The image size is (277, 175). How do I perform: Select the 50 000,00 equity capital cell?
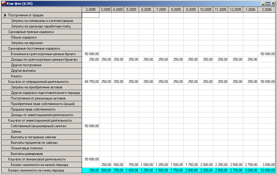click(x=90, y=126)
